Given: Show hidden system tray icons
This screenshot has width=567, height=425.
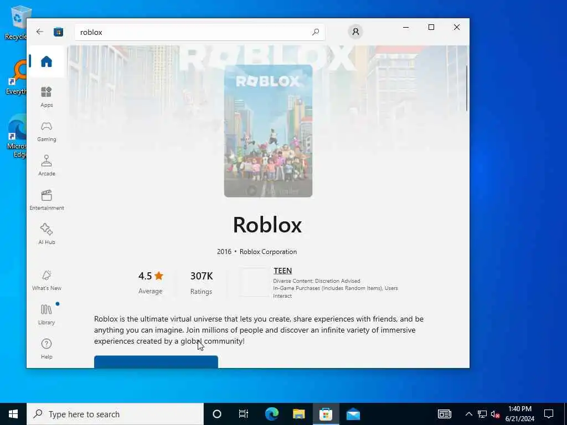Looking at the screenshot, I should coord(468,414).
